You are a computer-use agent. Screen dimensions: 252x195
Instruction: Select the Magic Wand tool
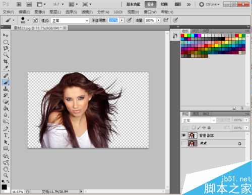click(x=6, y=55)
